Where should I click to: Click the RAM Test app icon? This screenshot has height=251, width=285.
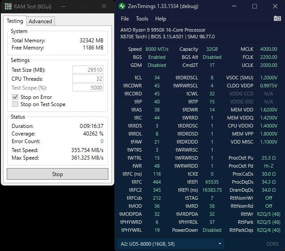pos(8,6)
